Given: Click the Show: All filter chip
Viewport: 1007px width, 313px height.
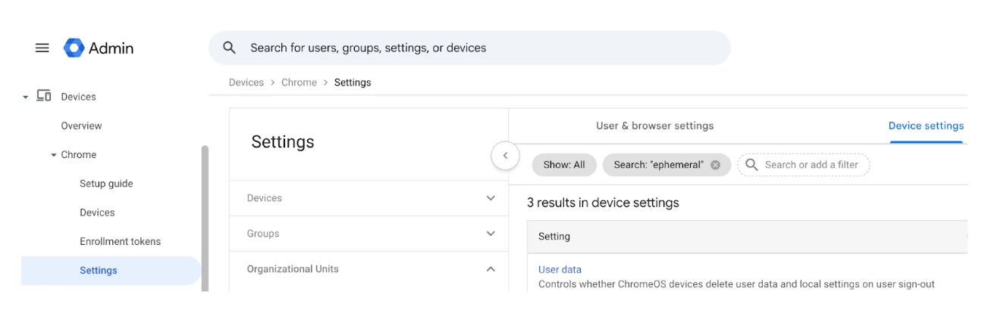Looking at the screenshot, I should pyautogui.click(x=564, y=165).
